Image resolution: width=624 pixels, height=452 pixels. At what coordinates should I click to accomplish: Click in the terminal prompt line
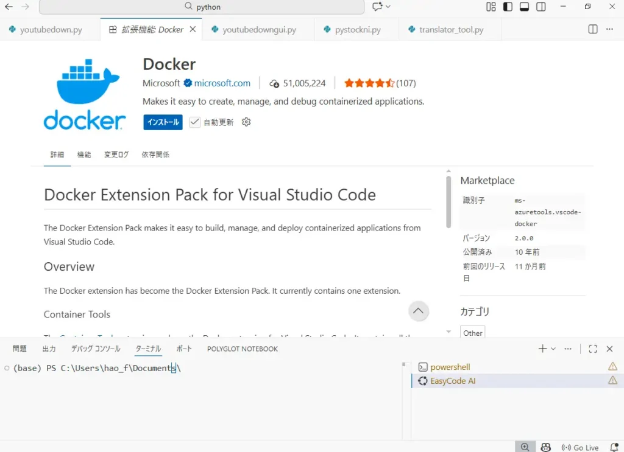pyautogui.click(x=97, y=368)
